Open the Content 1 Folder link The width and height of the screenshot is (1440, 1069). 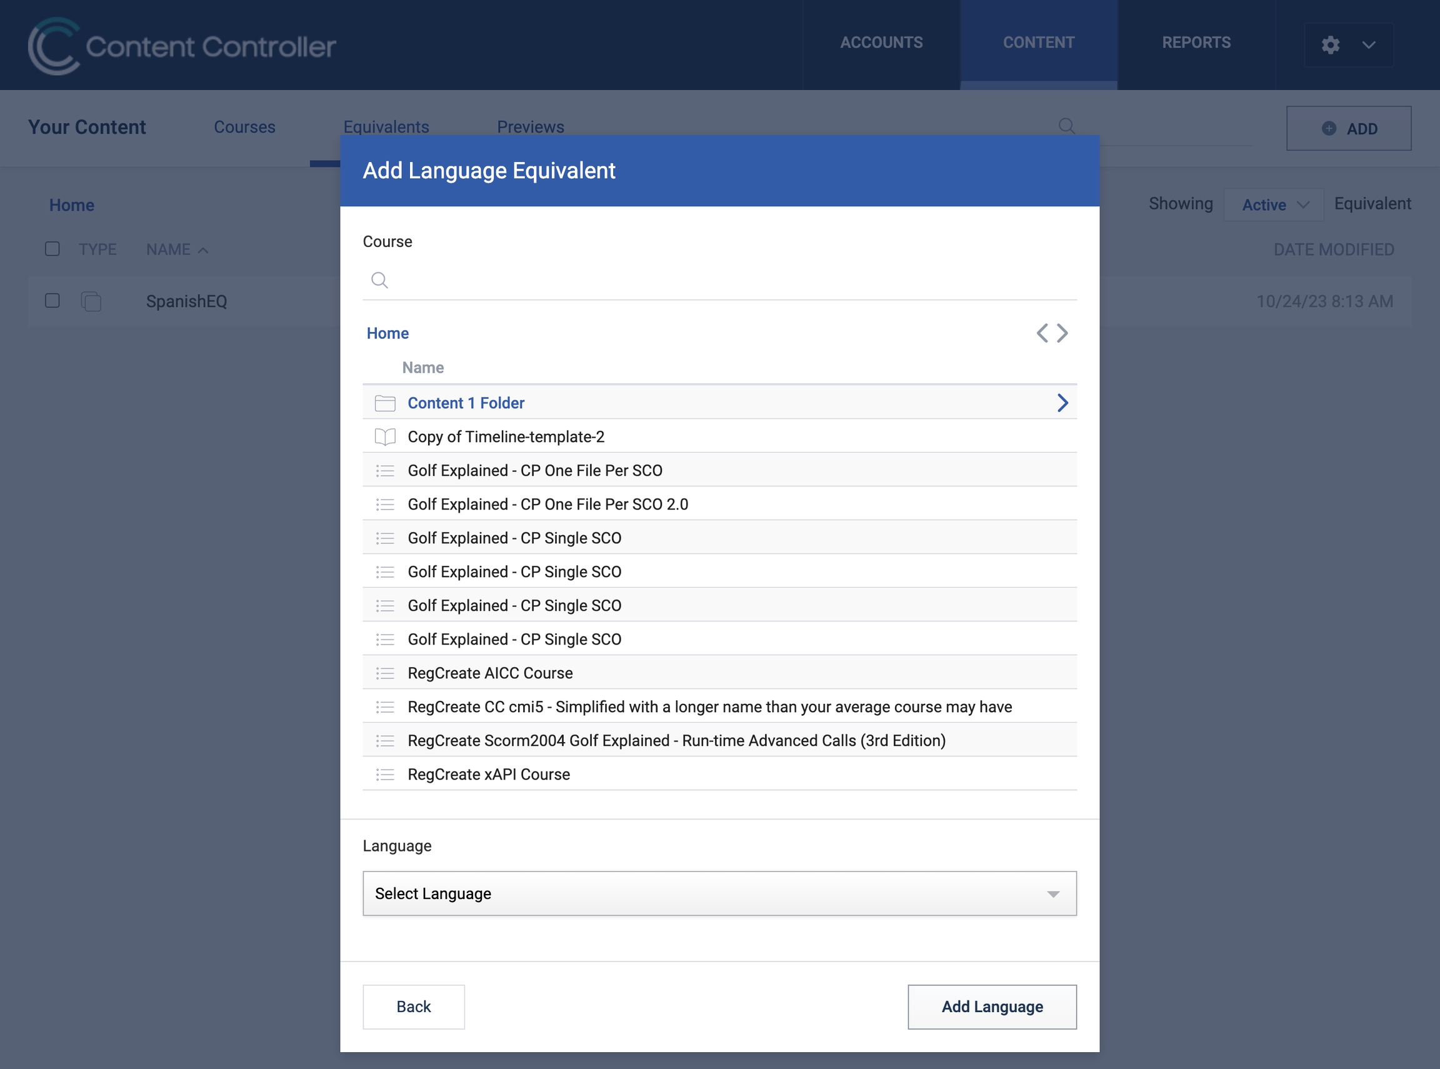(x=466, y=403)
